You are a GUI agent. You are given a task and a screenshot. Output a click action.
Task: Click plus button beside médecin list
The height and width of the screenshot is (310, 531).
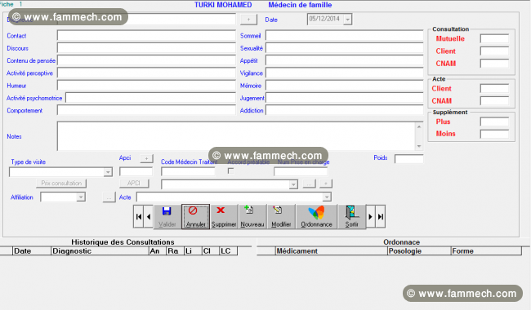pos(326,184)
